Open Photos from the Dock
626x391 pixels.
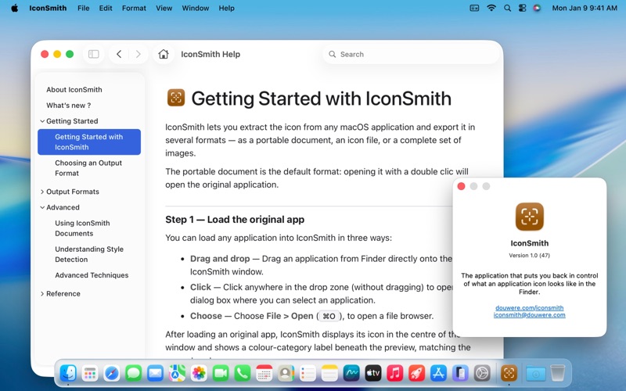[x=199, y=374]
